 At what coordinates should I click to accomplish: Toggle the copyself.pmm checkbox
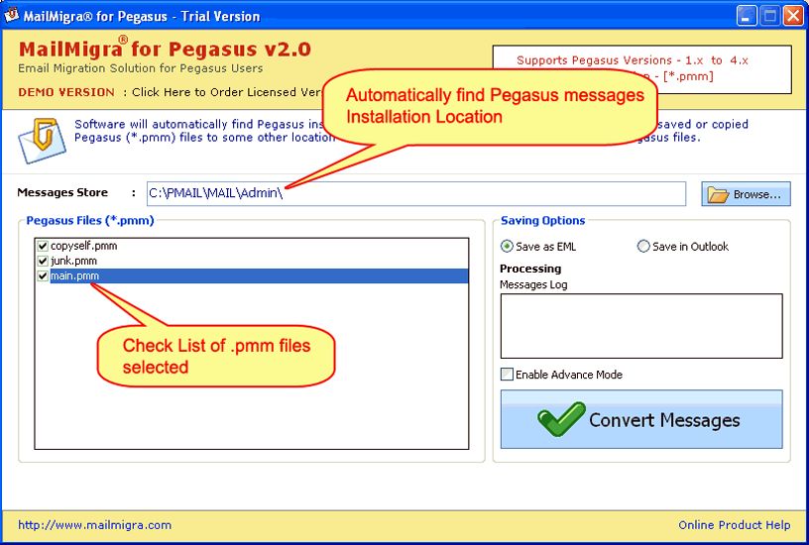tap(43, 246)
